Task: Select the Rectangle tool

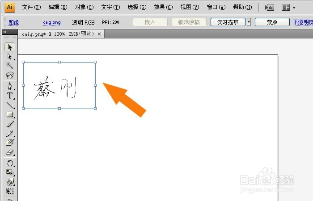Action: click(9, 114)
